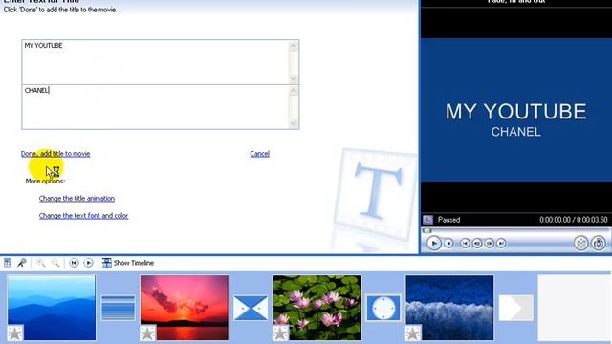Jump forward in the preview monitor

(501, 244)
